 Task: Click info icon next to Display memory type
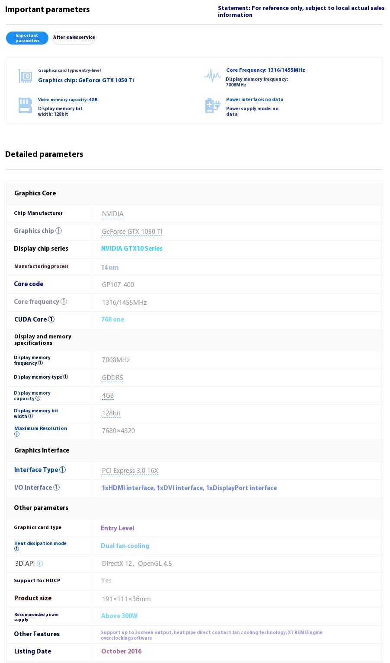(66, 377)
